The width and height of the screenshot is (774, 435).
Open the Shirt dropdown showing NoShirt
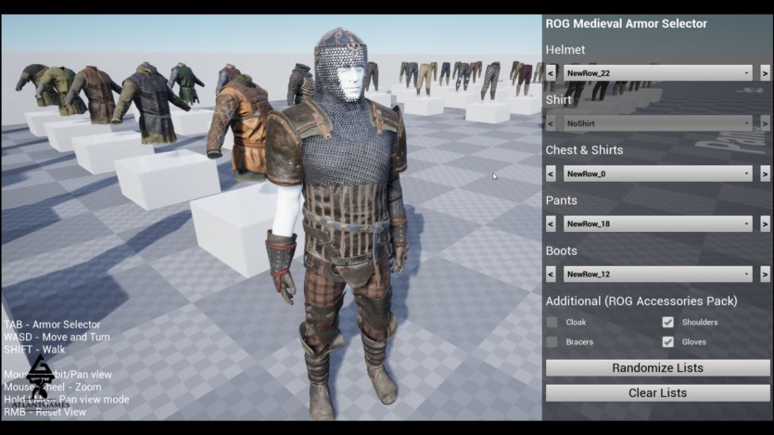[x=657, y=123]
